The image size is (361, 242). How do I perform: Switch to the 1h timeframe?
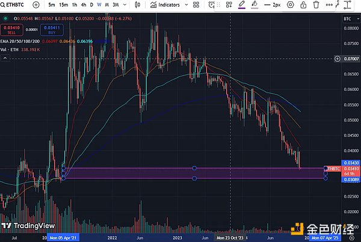75,5
